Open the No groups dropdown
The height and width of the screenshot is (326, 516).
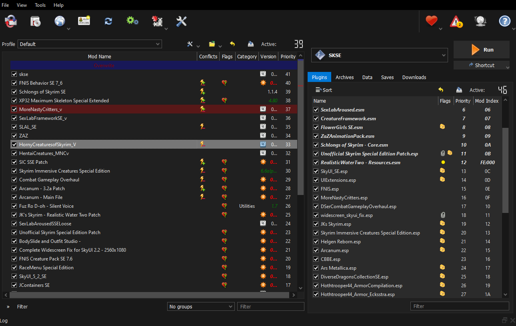tap(201, 306)
